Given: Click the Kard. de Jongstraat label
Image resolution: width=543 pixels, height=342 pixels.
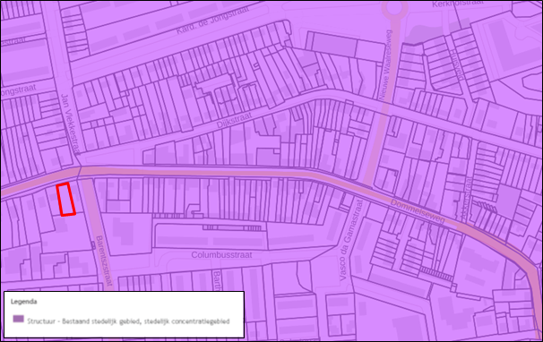Looking at the screenshot, I should (213, 20).
